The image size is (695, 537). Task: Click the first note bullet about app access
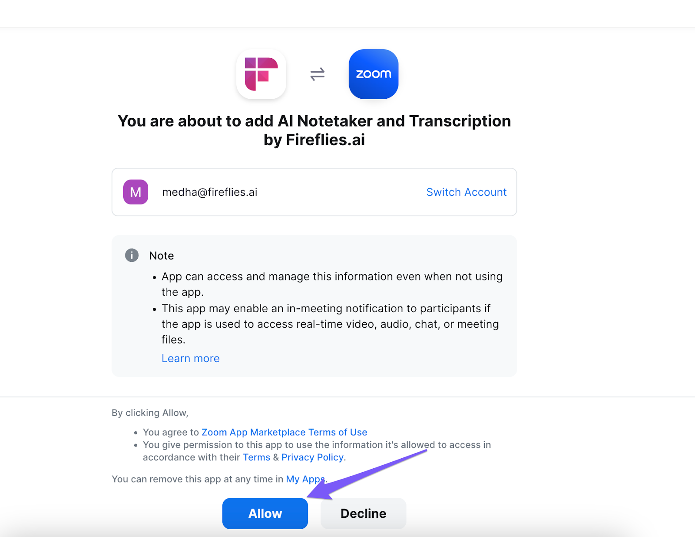[x=332, y=284]
